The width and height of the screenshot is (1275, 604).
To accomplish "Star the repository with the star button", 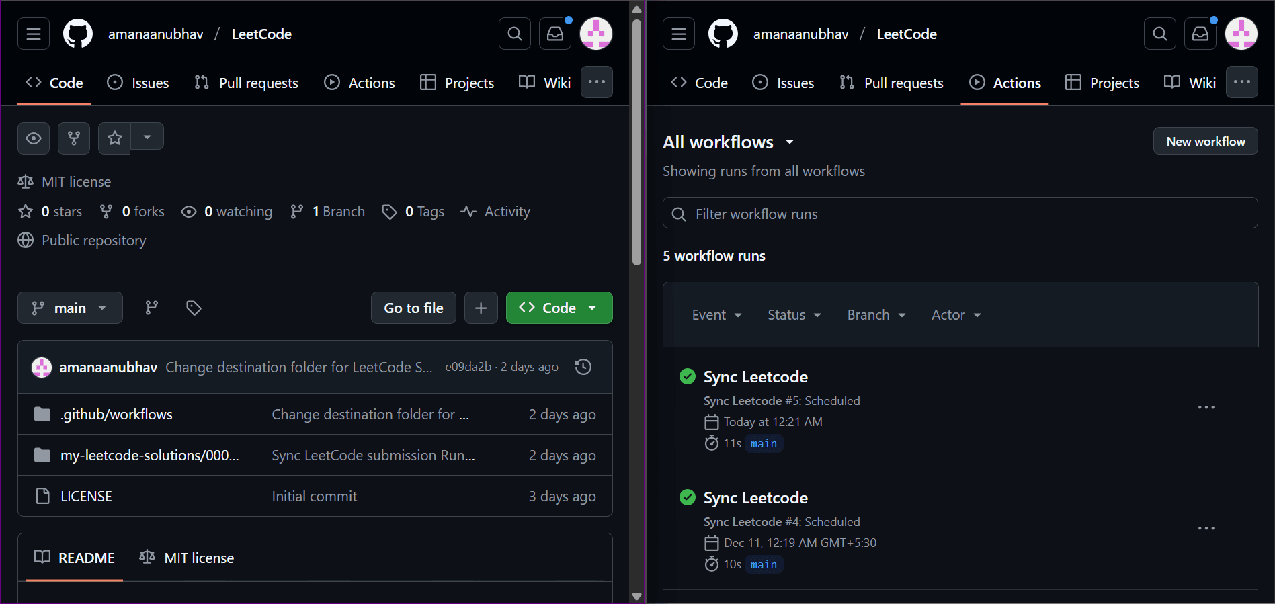I will (x=115, y=138).
